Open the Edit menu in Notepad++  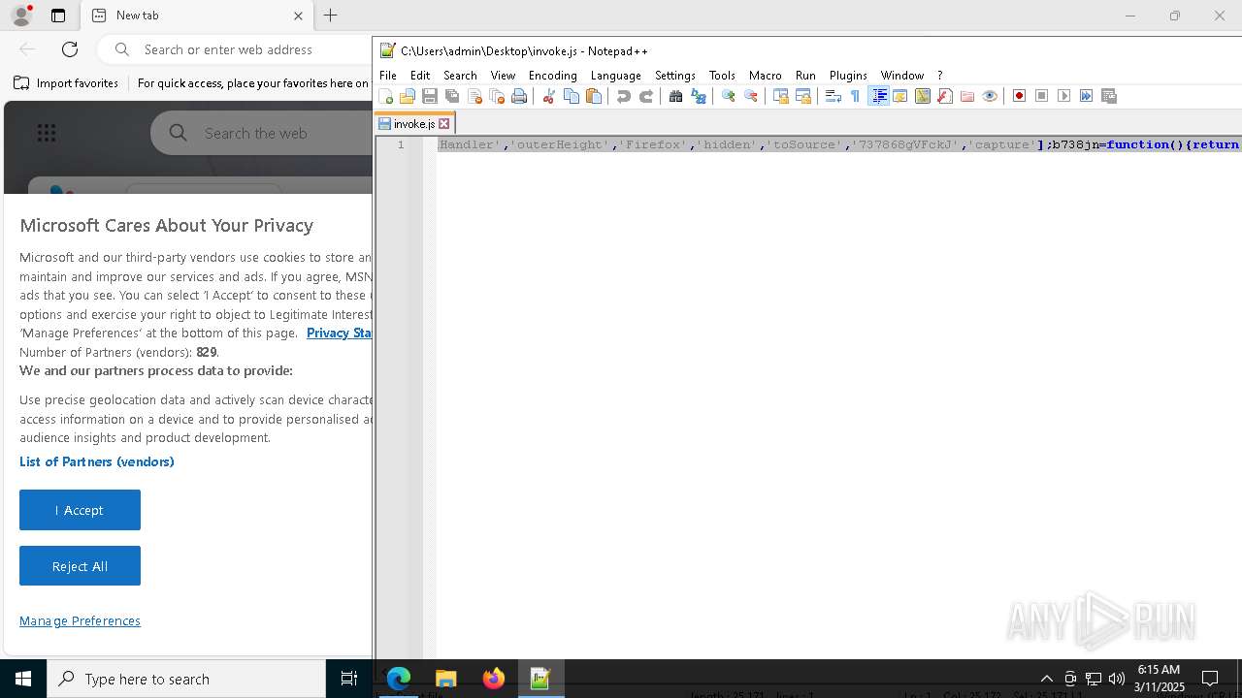coord(420,75)
